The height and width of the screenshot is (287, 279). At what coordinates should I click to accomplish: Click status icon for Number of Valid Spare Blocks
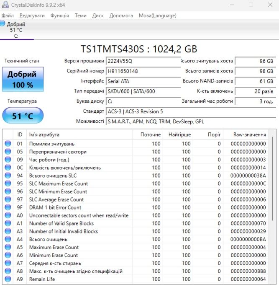8,223
